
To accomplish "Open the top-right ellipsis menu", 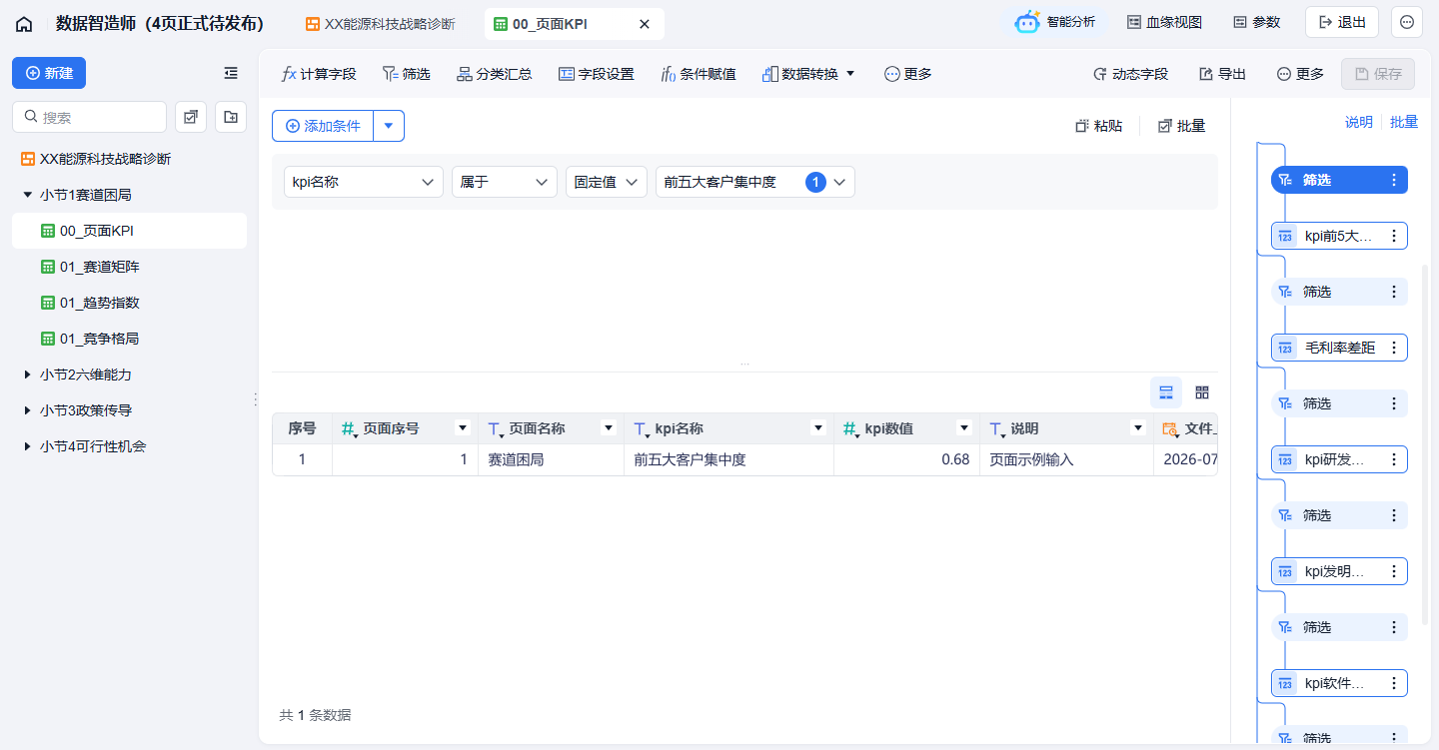I will [1407, 22].
